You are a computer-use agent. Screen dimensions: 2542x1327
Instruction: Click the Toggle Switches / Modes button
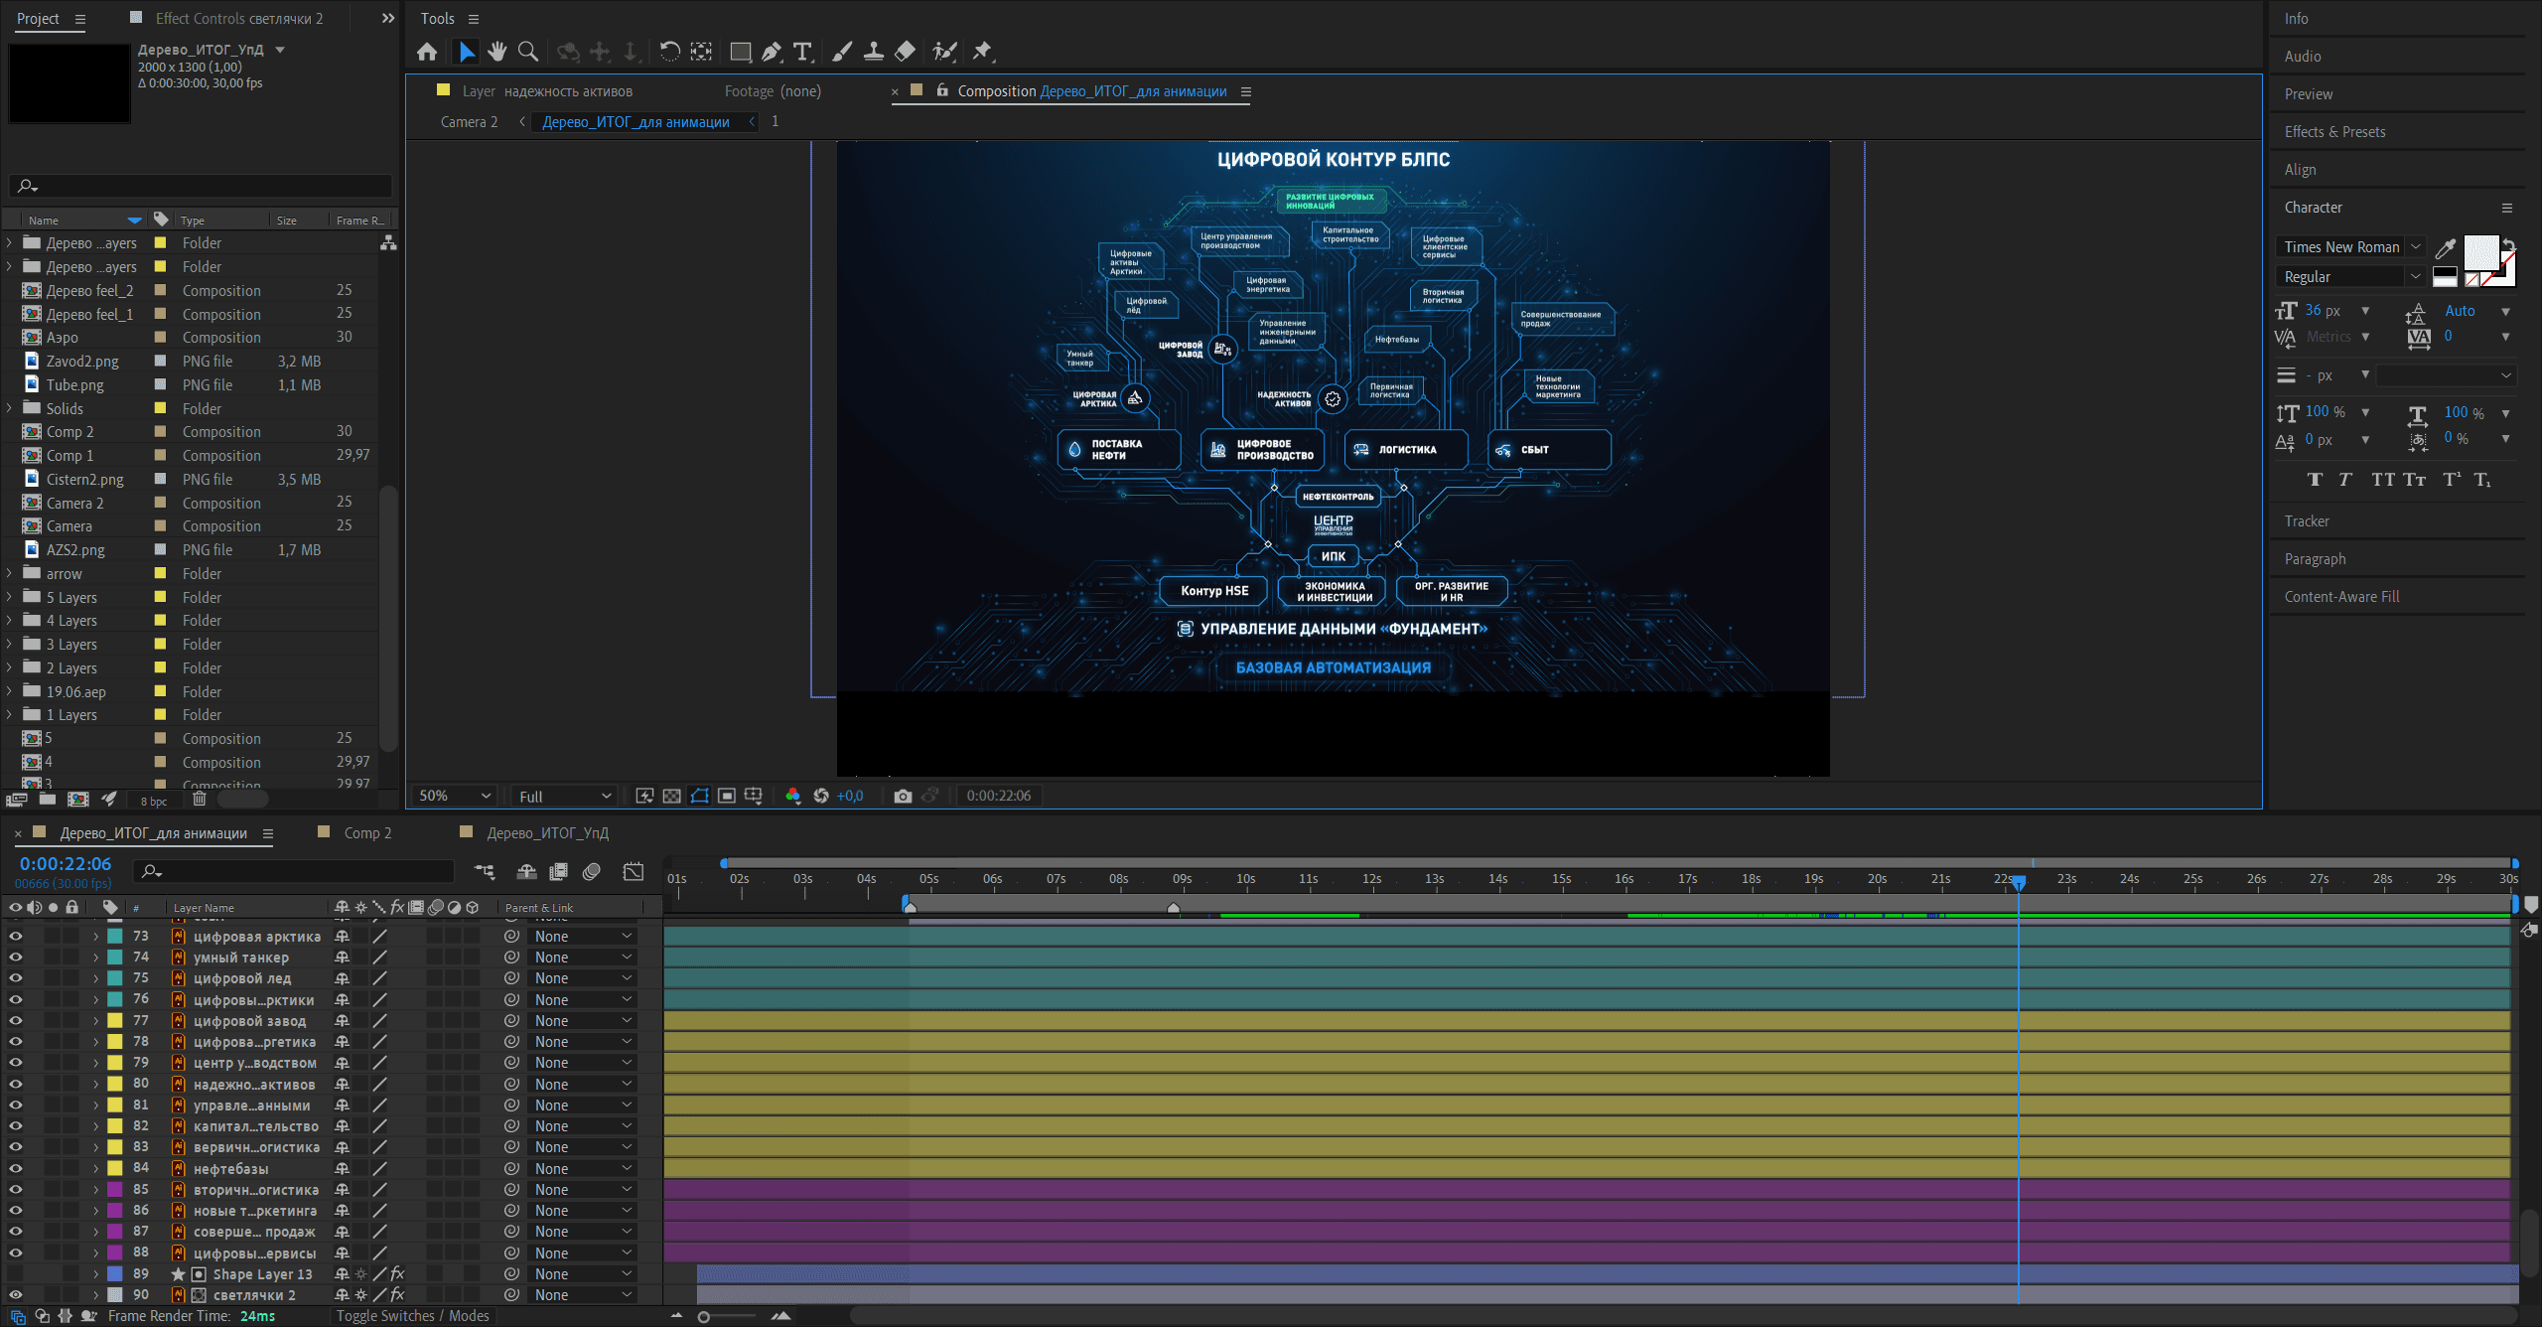click(412, 1315)
